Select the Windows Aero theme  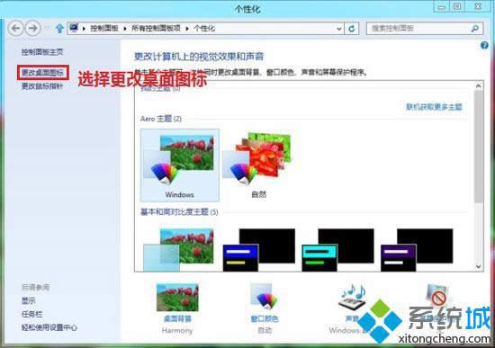180,165
